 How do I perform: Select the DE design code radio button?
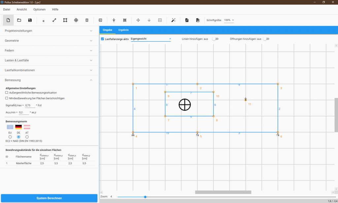18,137
